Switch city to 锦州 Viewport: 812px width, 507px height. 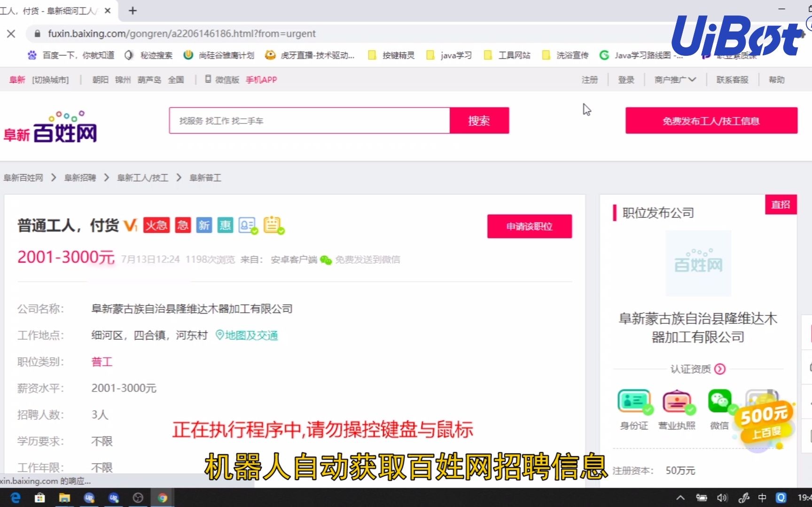coord(123,80)
